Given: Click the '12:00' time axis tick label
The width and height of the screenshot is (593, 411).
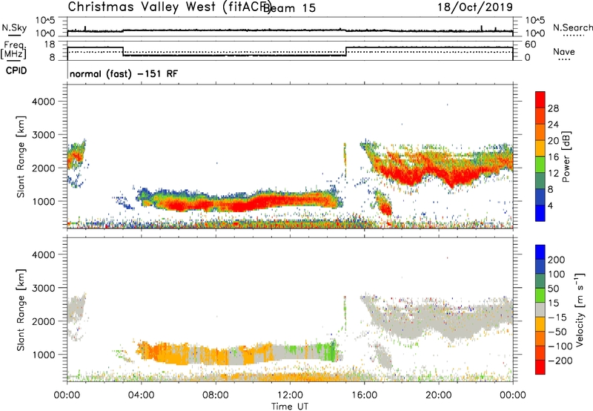Looking at the screenshot, I should 290,395.
